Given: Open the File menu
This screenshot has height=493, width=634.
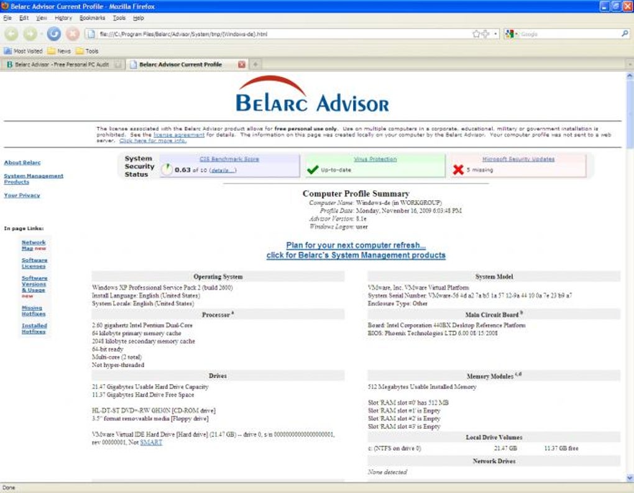Looking at the screenshot, I should (x=7, y=18).
